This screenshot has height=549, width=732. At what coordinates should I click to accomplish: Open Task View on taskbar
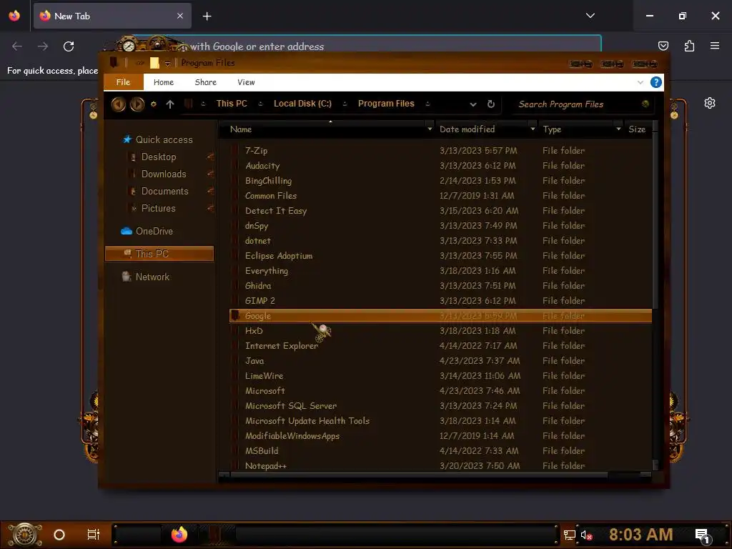pyautogui.click(x=94, y=535)
